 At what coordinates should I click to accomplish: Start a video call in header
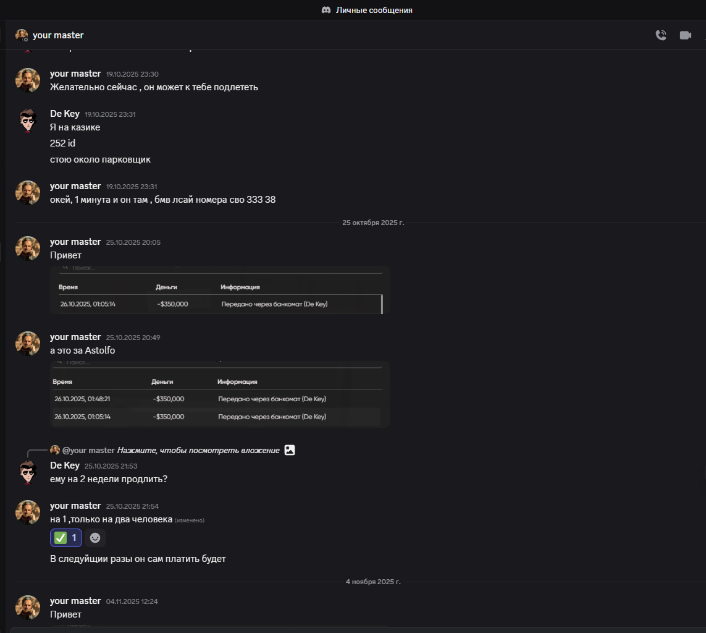pyautogui.click(x=686, y=35)
